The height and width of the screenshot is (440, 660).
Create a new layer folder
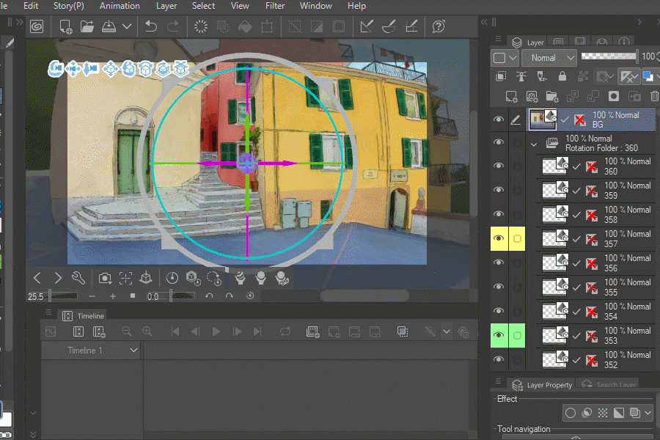(x=552, y=96)
